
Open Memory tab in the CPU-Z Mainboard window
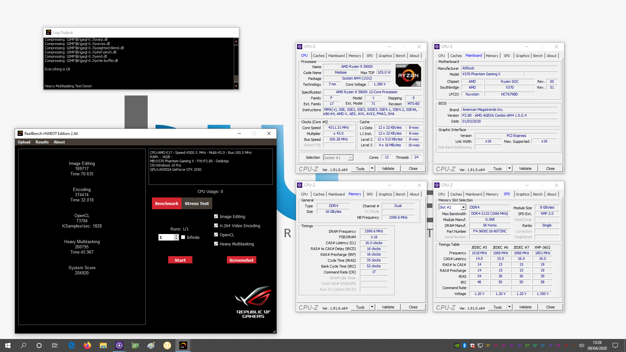coord(492,56)
